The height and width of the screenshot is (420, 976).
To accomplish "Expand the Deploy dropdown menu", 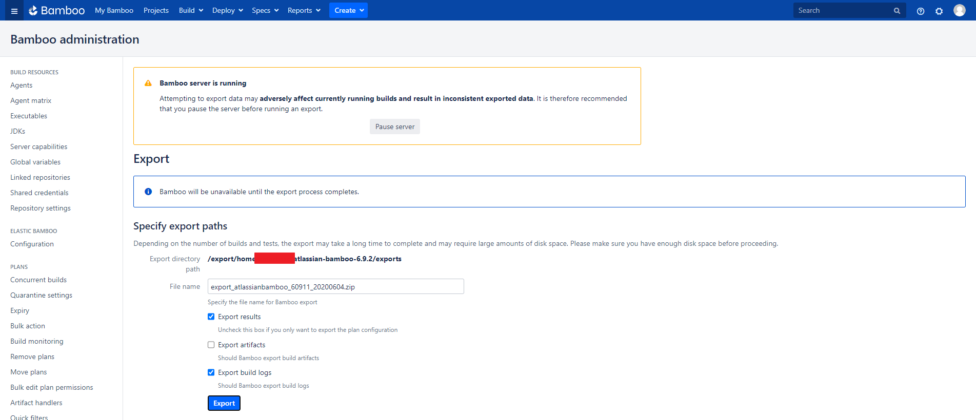I will point(228,10).
